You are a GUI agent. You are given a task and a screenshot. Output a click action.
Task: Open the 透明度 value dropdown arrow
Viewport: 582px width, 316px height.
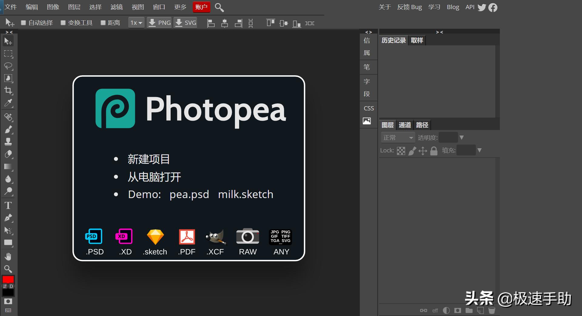pos(462,137)
